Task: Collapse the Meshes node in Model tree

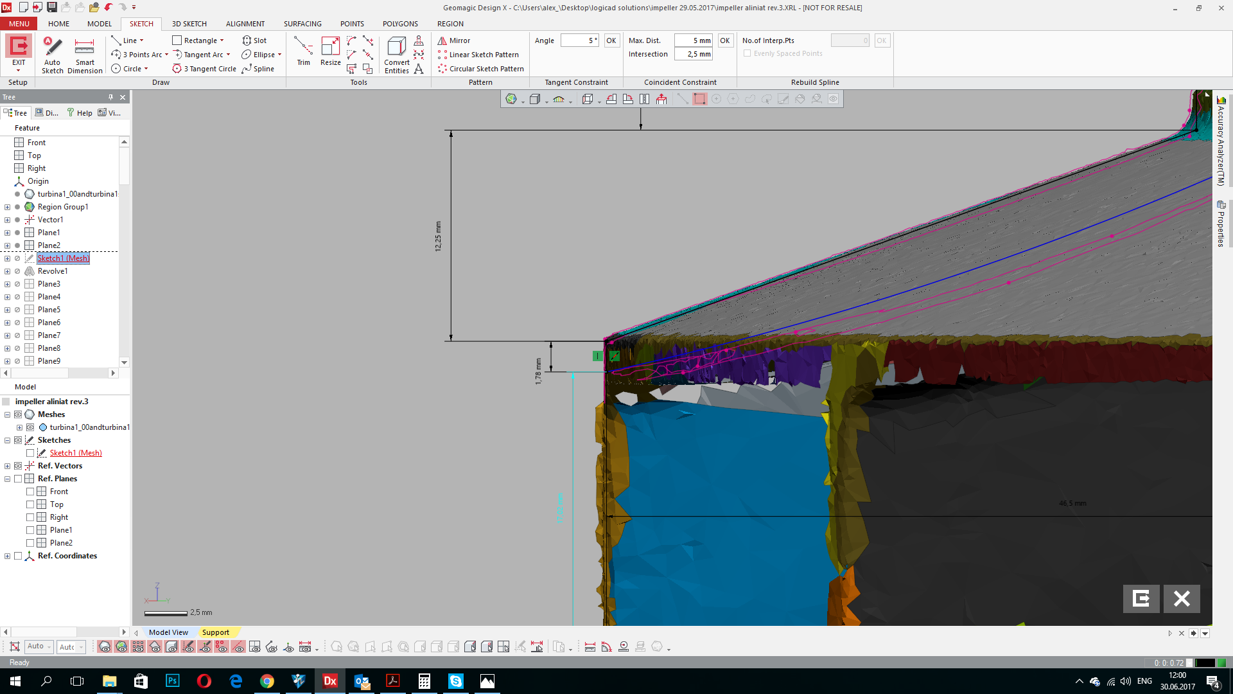Action: point(7,414)
